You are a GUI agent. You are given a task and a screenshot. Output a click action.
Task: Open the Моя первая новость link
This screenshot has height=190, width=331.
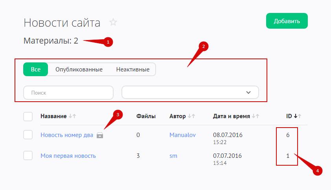[68, 156]
